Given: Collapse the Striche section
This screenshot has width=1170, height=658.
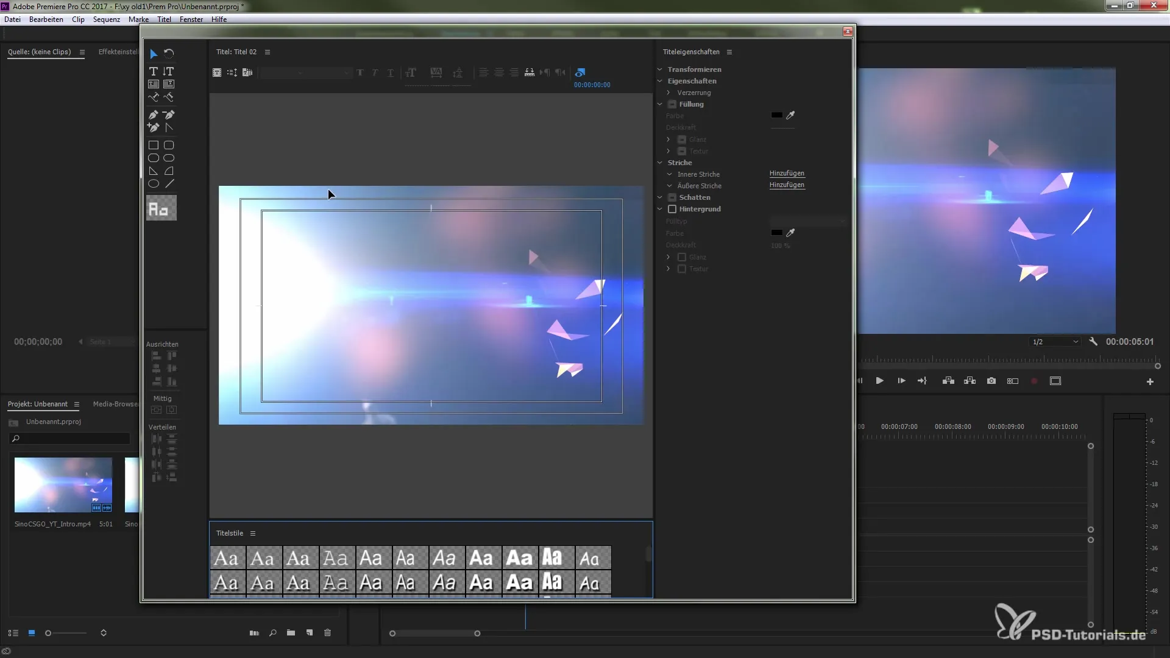Looking at the screenshot, I should [659, 163].
